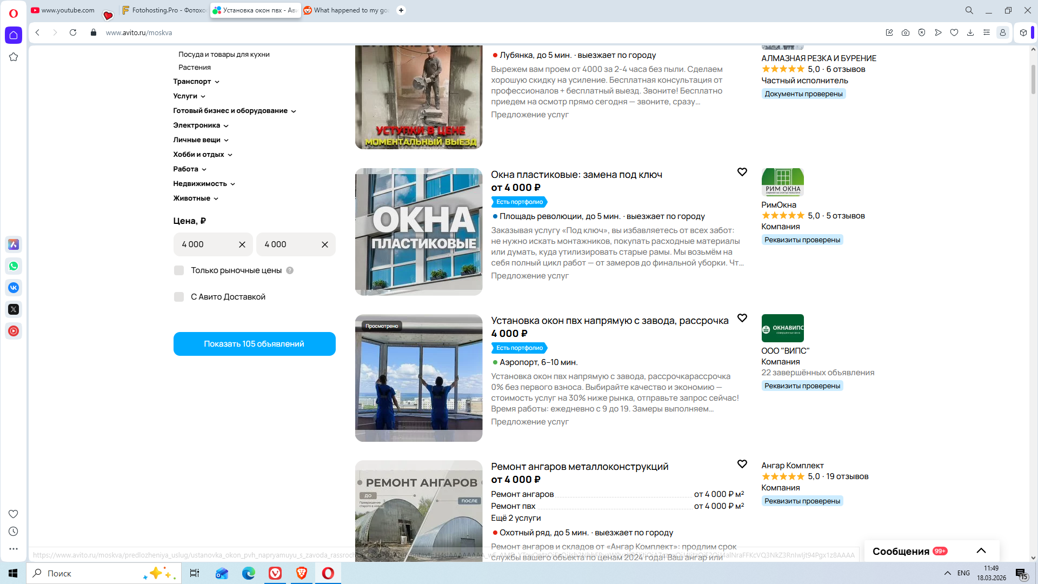
Task: Expand the Сообщения chat panel chevron
Action: tap(981, 551)
